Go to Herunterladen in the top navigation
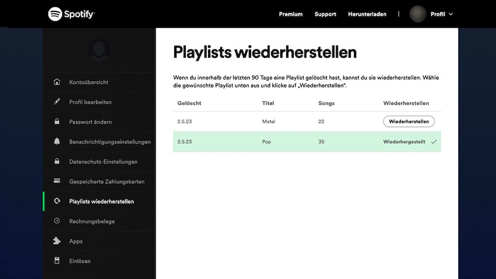The width and height of the screenshot is (496, 279). [367, 14]
